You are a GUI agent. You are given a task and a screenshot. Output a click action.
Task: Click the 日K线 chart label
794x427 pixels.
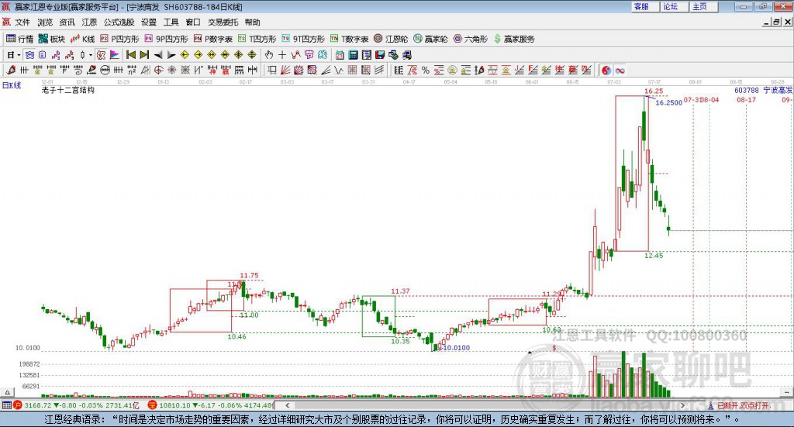coord(11,85)
